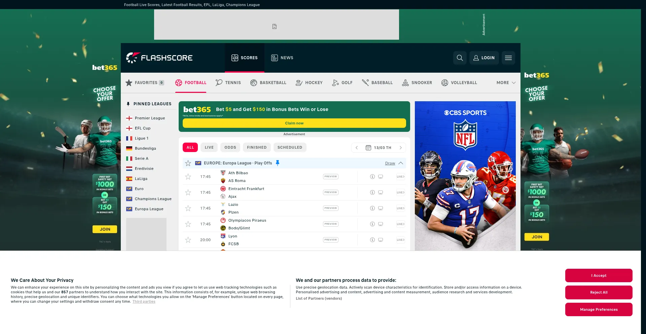Open info icon for Eintracht Frankfurt match

372,192
